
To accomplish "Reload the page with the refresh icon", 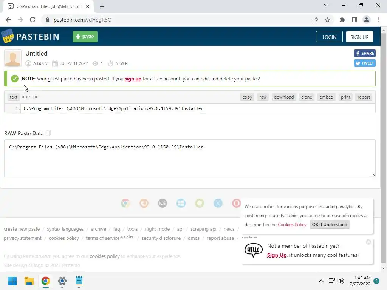I will (33, 20).
